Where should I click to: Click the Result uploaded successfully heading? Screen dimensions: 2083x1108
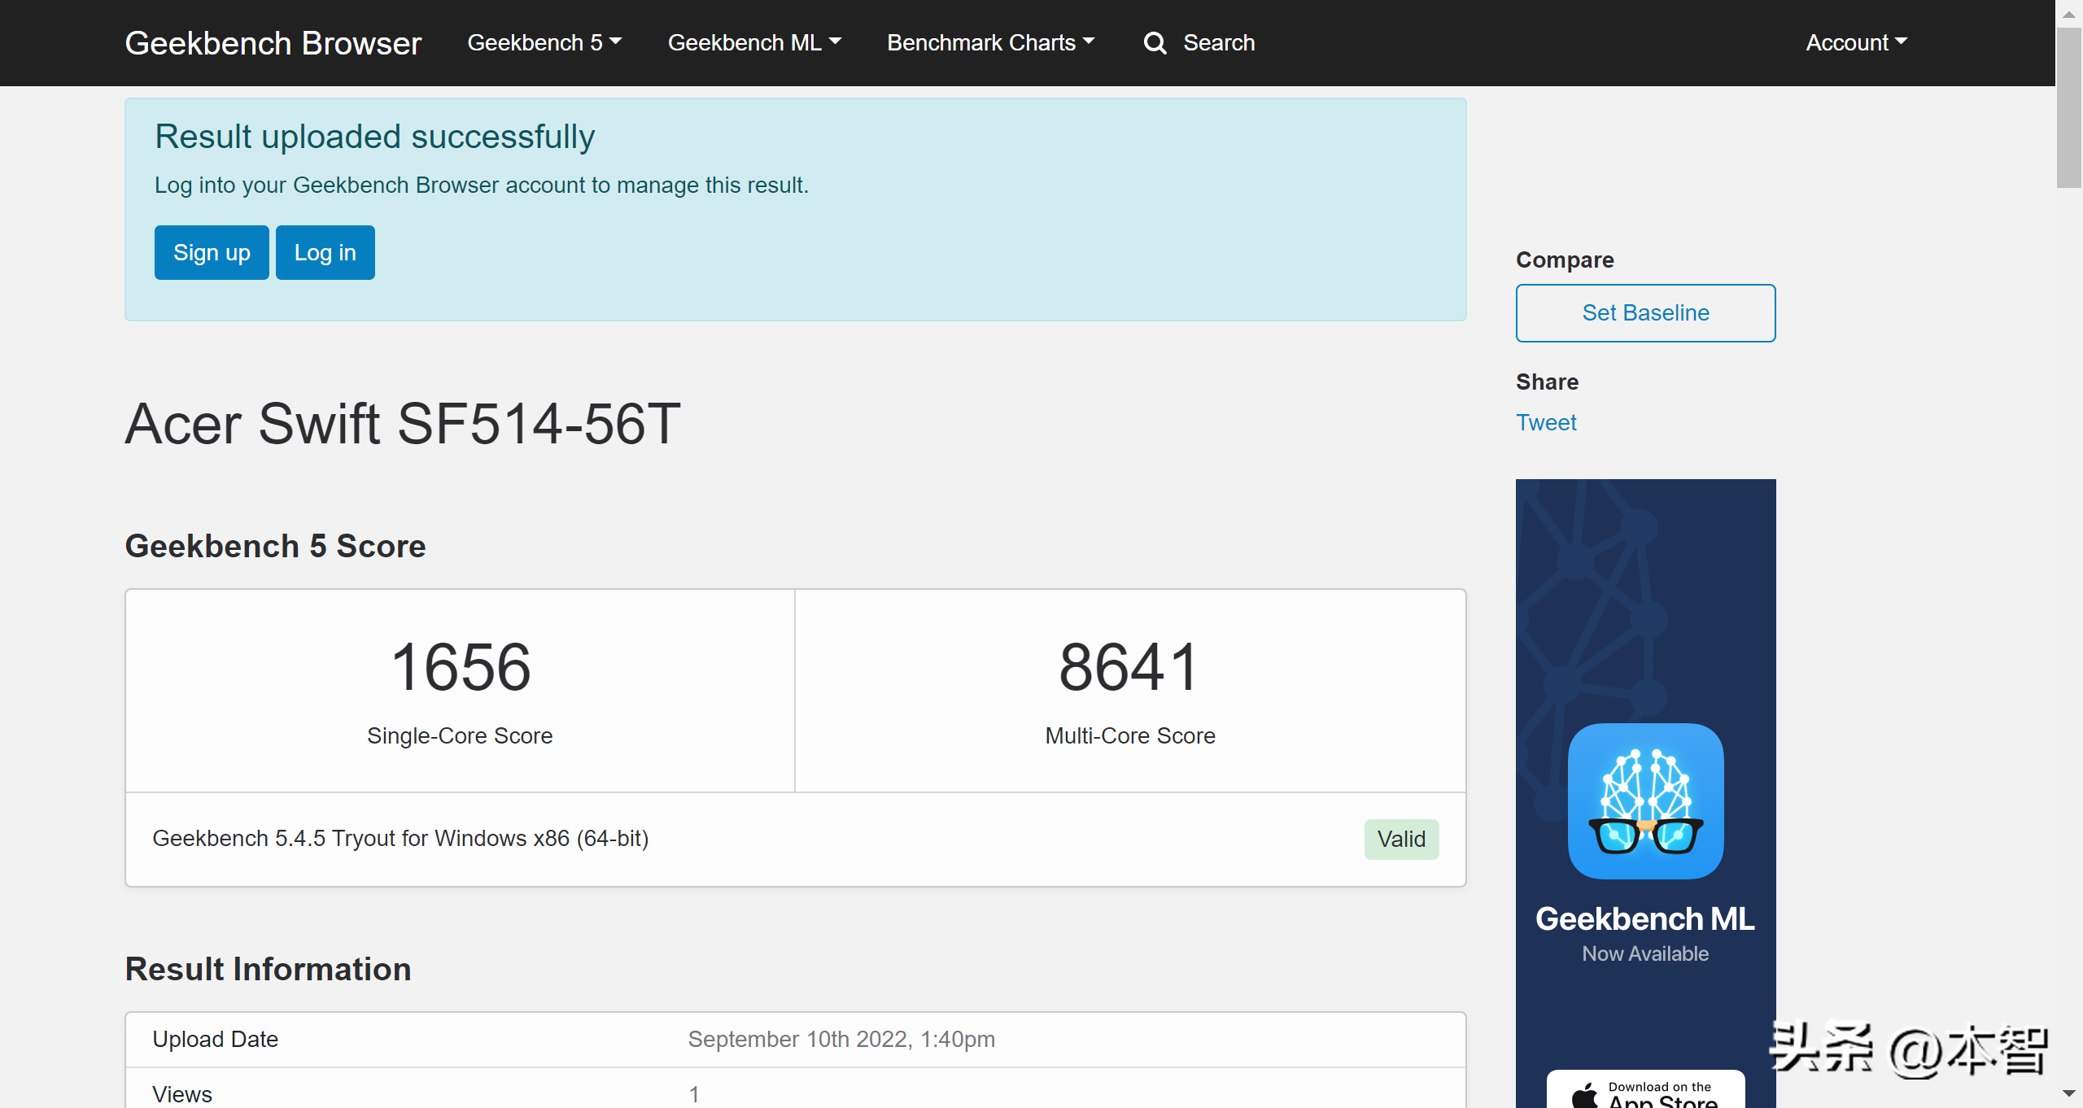tap(374, 137)
